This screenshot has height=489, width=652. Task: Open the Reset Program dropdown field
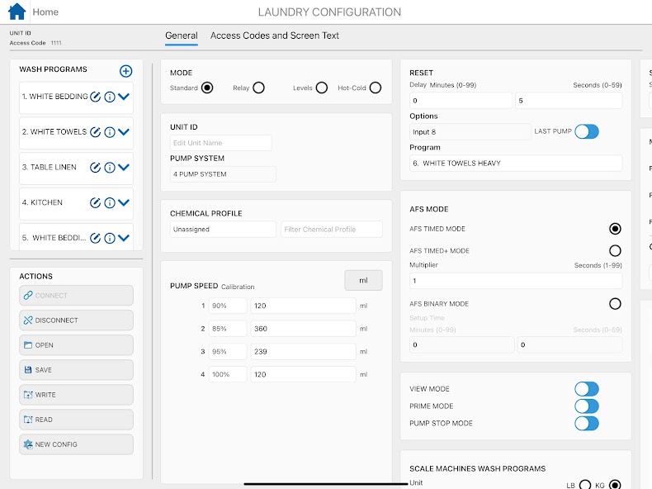coord(515,164)
